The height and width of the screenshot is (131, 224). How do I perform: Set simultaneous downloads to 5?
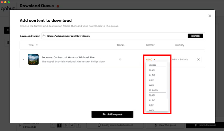pyautogui.click(x=78, y=125)
